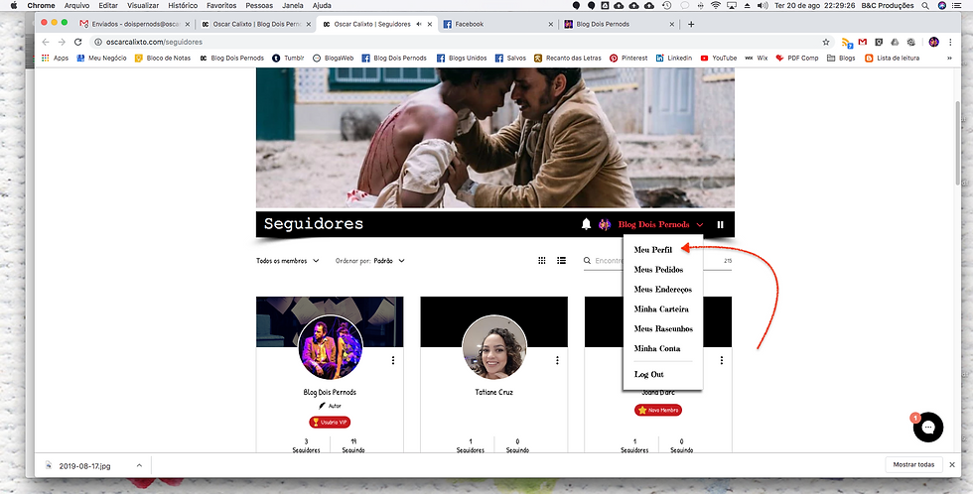Image resolution: width=973 pixels, height=494 pixels.
Task: Show more bookmarks with the double chevron
Action: tap(949, 59)
